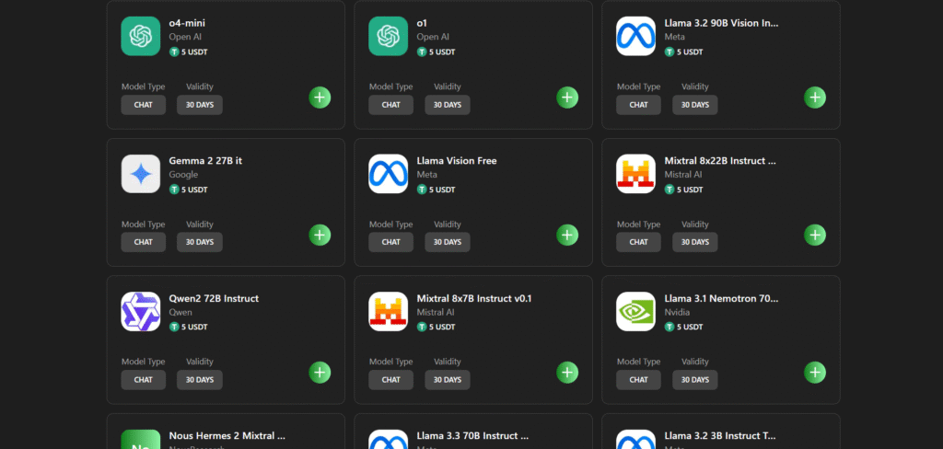Open the o4-mini model title

pyautogui.click(x=187, y=23)
